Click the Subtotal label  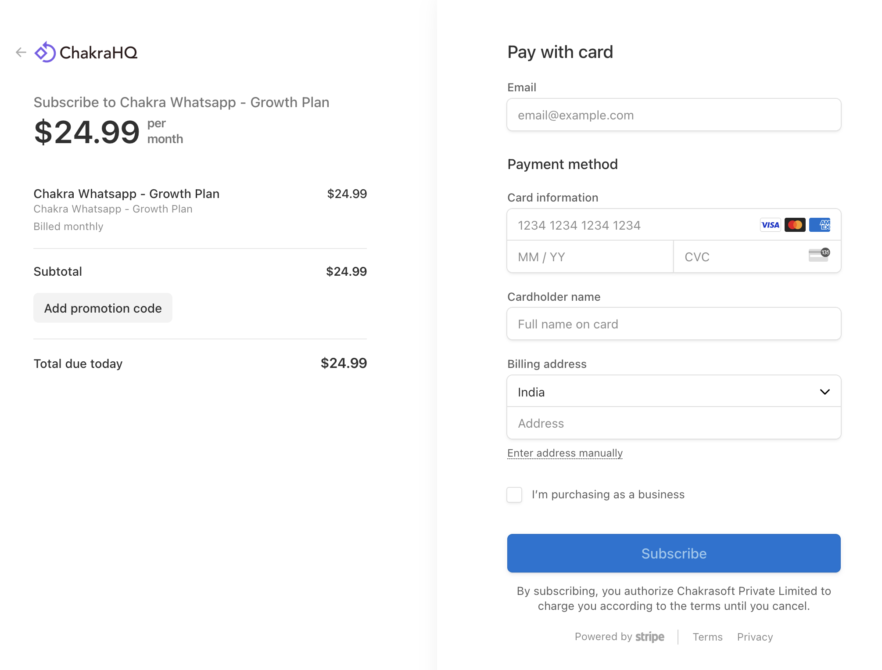(x=58, y=271)
